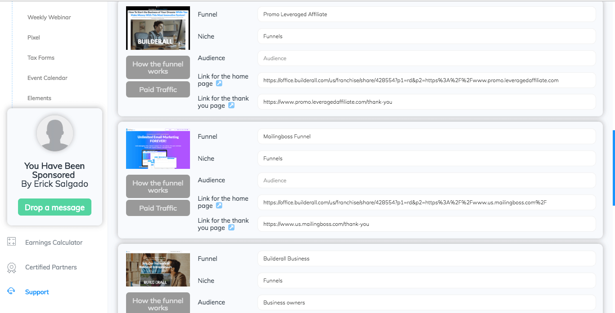Click the Niche field of Mailingboss Funnel
Viewport: 615px width, 313px height.
(x=427, y=159)
